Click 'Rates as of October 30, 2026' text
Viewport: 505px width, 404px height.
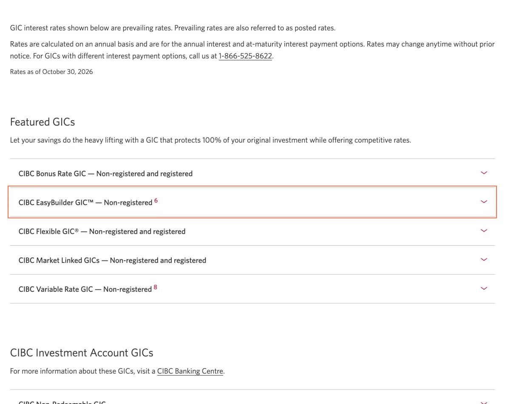[x=51, y=72]
